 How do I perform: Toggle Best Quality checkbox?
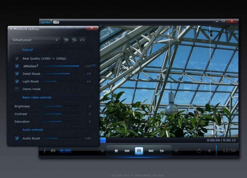(x=17, y=59)
